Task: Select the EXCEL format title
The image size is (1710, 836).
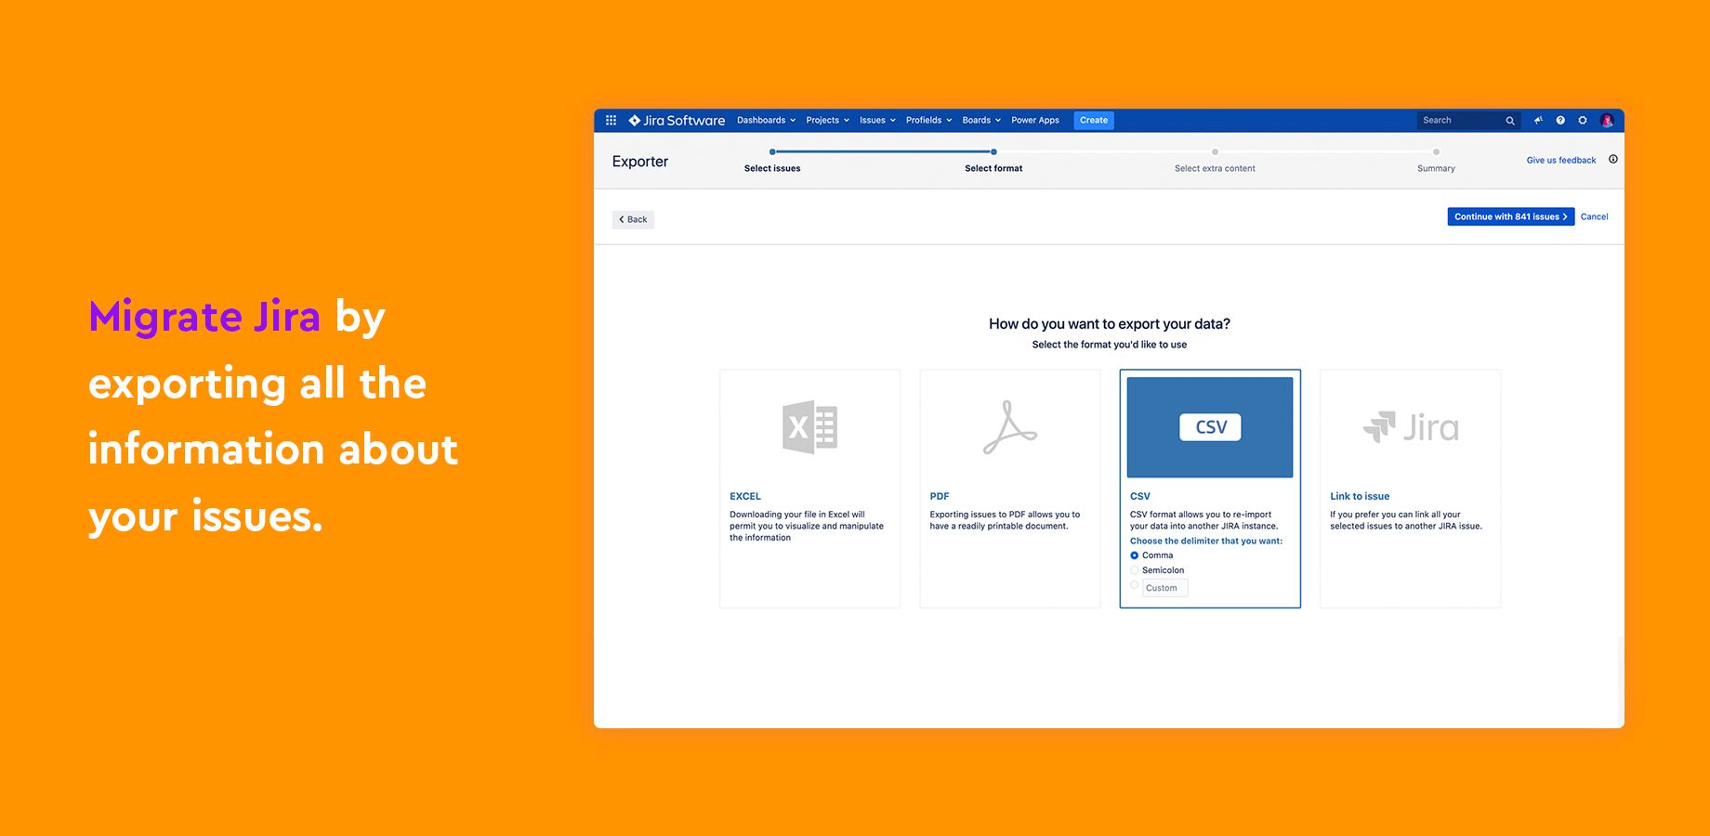Action: [x=745, y=496]
